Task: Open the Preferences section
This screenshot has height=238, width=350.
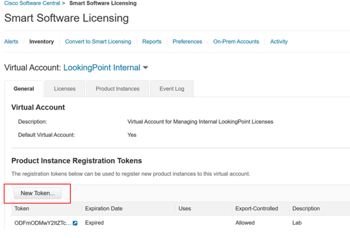Action: coord(187,42)
